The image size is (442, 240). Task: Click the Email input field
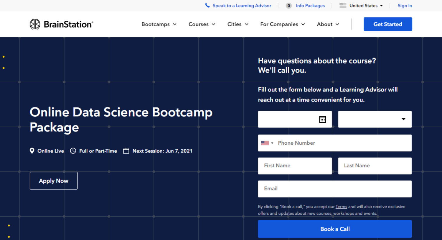[x=335, y=189]
